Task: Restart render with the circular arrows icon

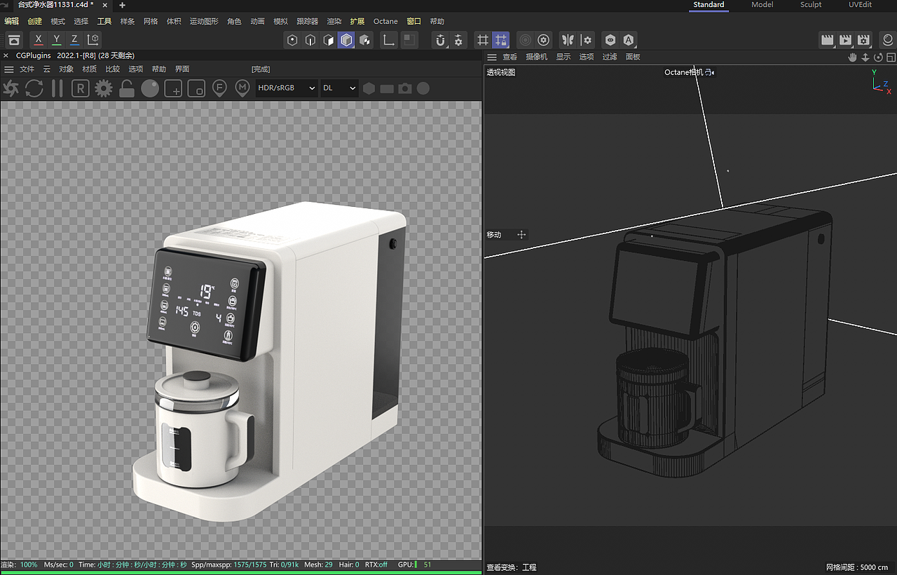Action: click(34, 88)
